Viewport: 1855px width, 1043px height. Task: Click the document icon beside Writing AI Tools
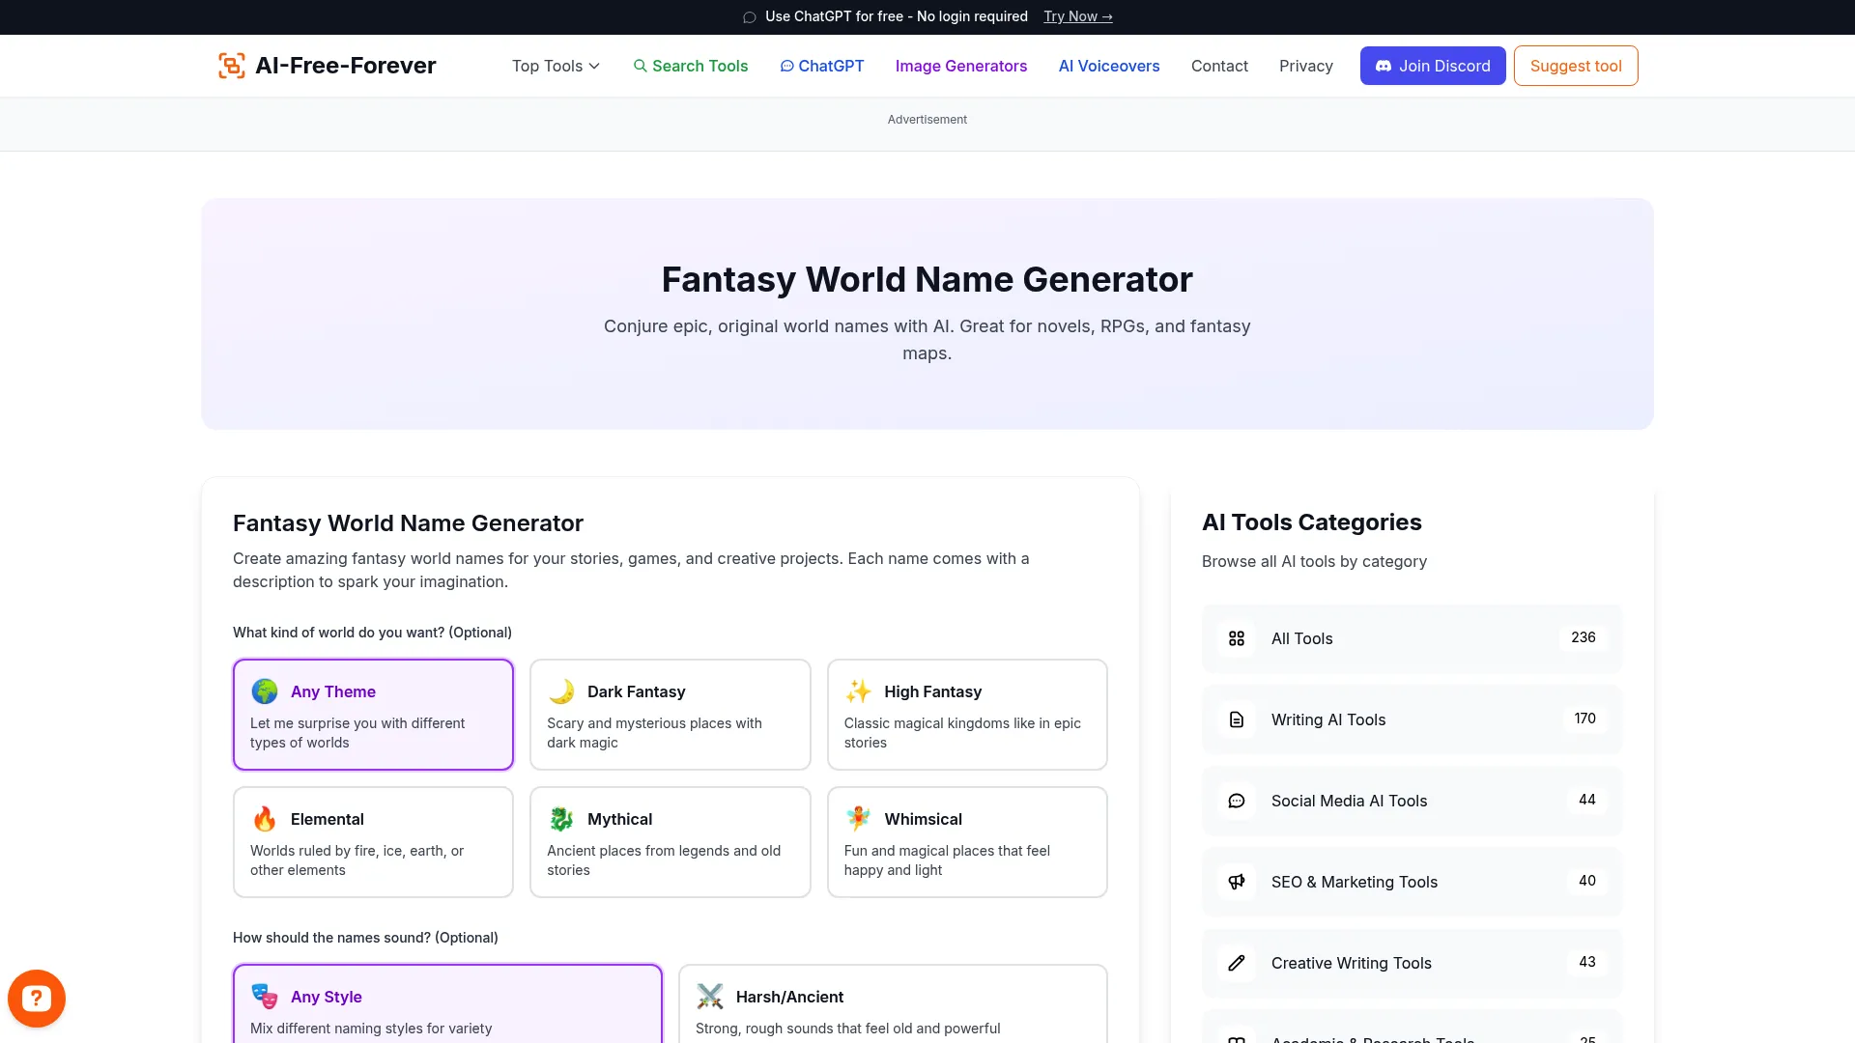[x=1236, y=719]
